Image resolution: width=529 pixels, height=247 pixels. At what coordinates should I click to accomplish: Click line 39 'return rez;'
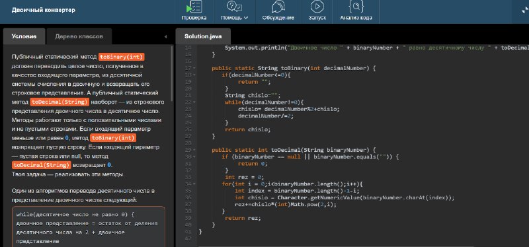click(x=243, y=218)
